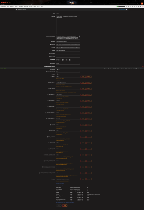Check CPU pinning core 2
The width and height of the screenshot is (144, 210).
(66, 59)
